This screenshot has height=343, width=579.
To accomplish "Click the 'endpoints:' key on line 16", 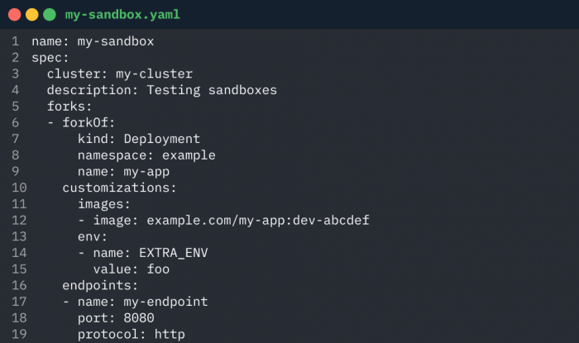I will pos(100,285).
